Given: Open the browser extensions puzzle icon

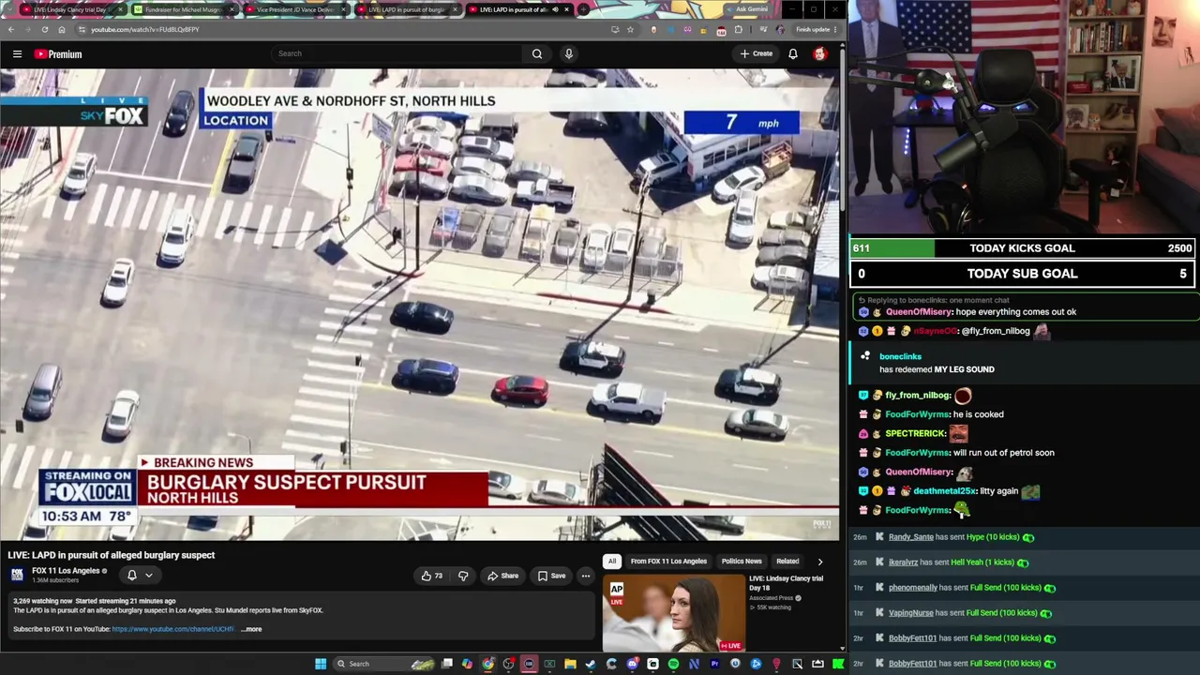Looking at the screenshot, I should click(x=738, y=29).
